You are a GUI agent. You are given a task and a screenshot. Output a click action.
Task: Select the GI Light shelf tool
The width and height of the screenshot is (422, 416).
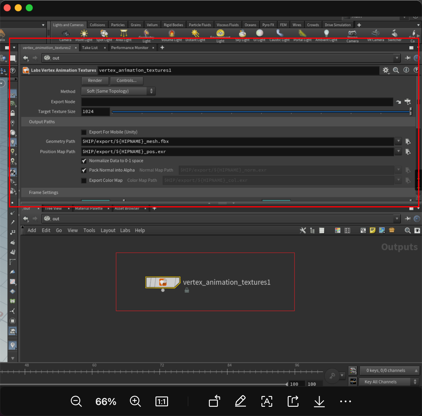coord(259,36)
